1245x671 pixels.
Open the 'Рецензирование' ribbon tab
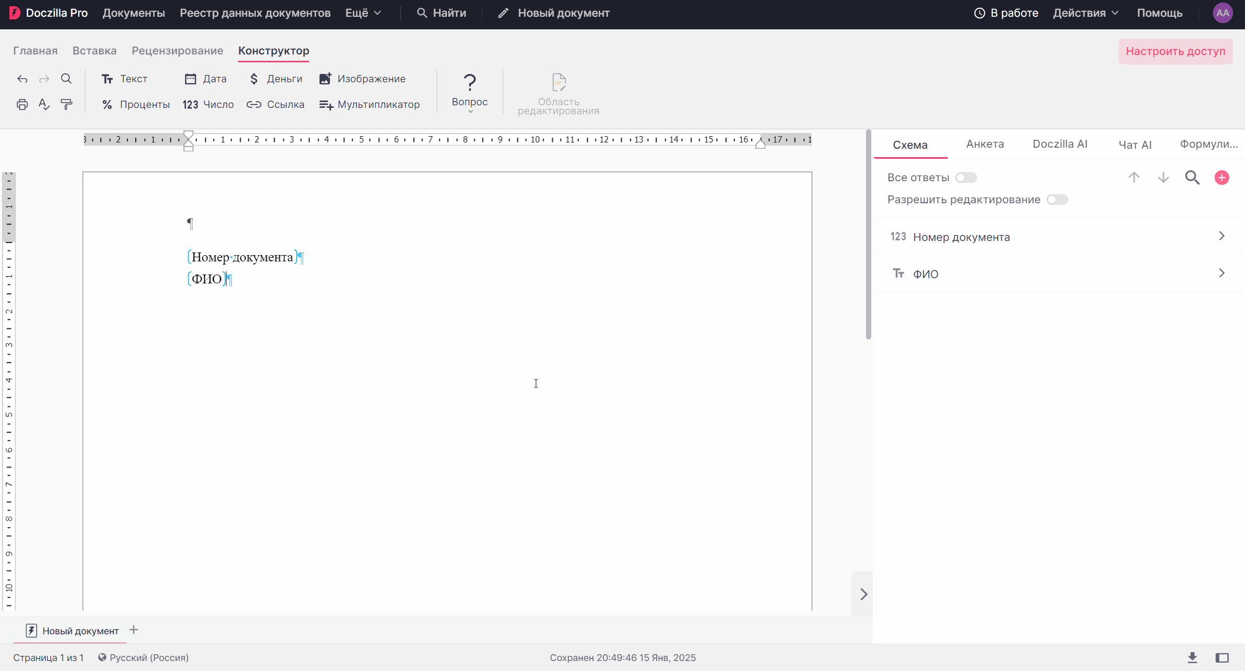(177, 51)
